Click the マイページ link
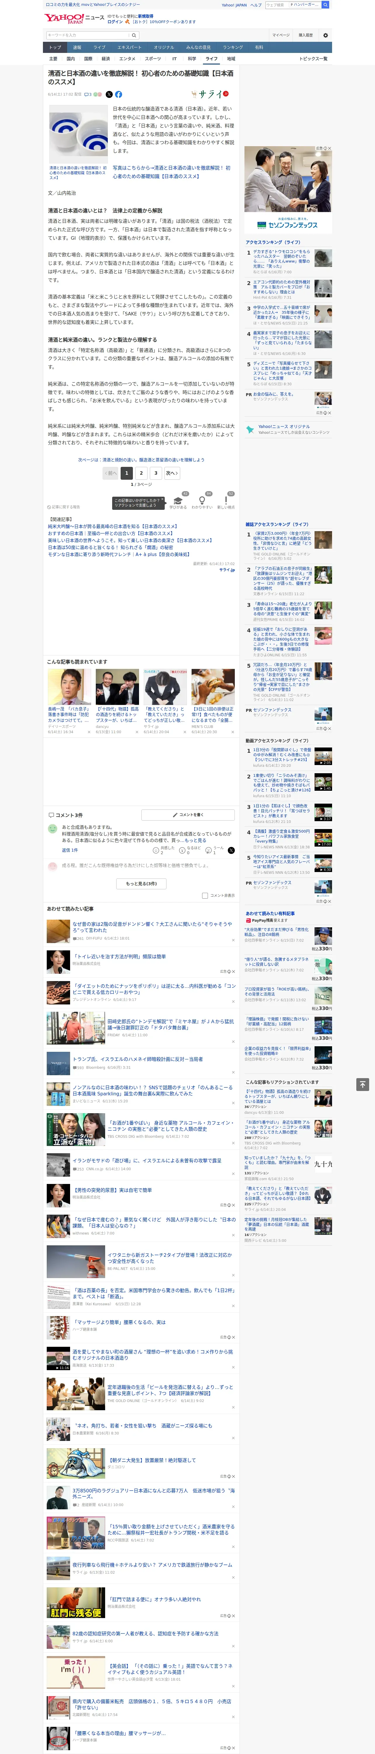 point(281,35)
